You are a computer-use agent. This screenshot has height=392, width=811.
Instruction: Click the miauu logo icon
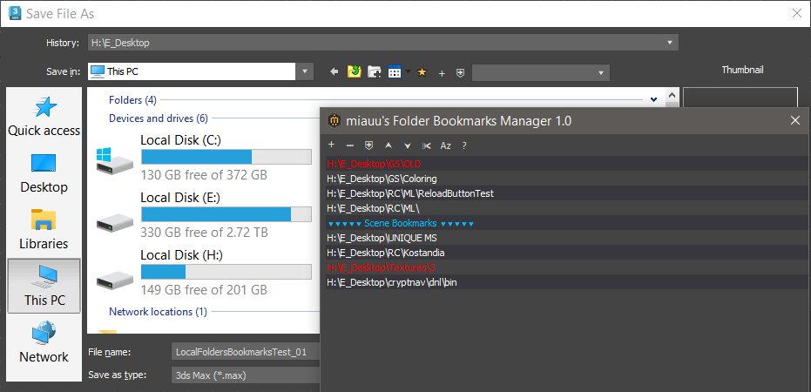pos(335,120)
